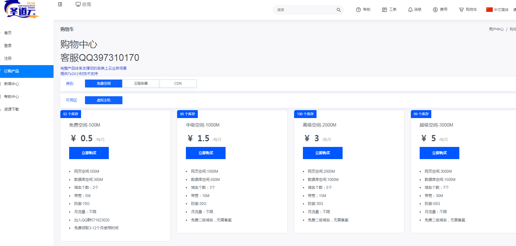Viewport: 516px width, 246px height.
Task: Click the search magnifier icon
Action: [x=339, y=10]
